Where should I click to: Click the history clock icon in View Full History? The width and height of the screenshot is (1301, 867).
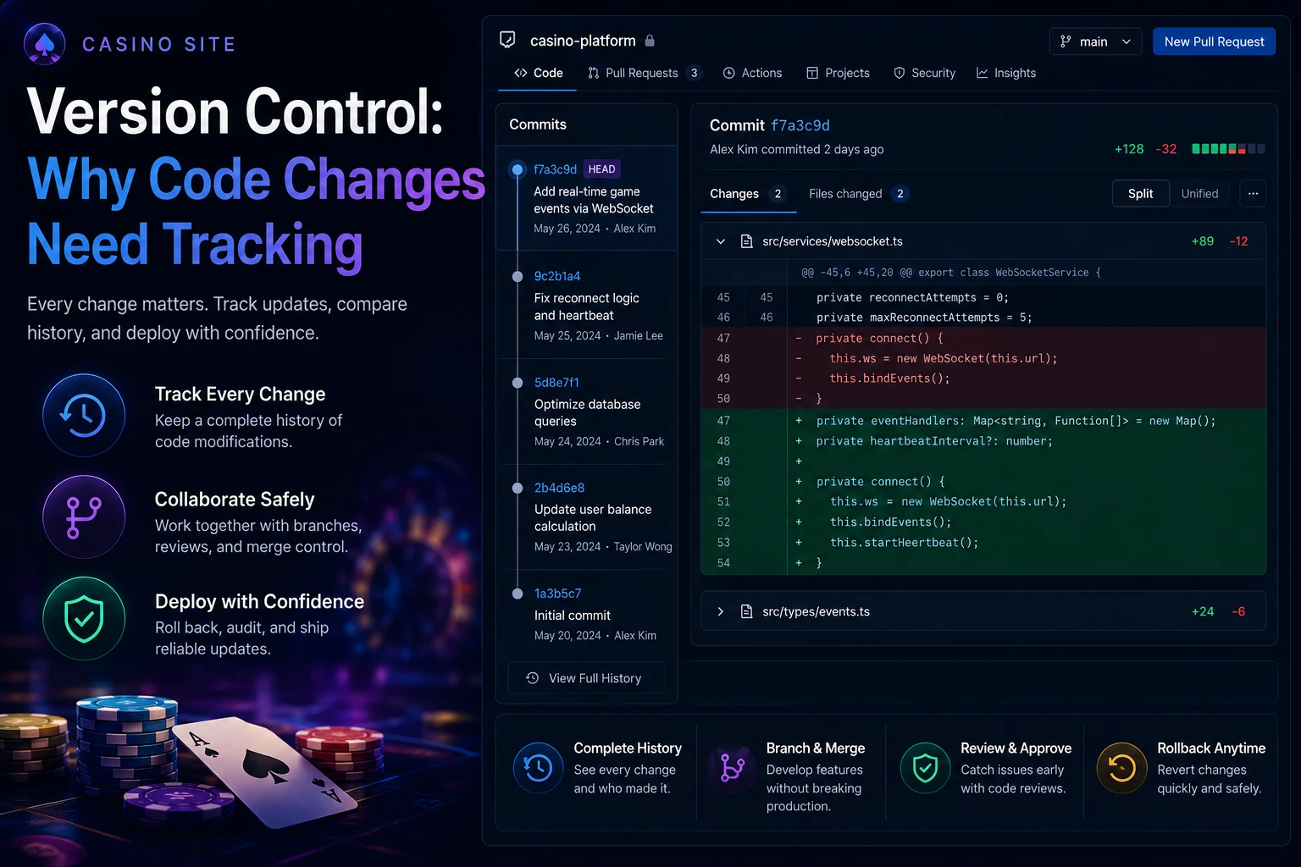pos(532,678)
